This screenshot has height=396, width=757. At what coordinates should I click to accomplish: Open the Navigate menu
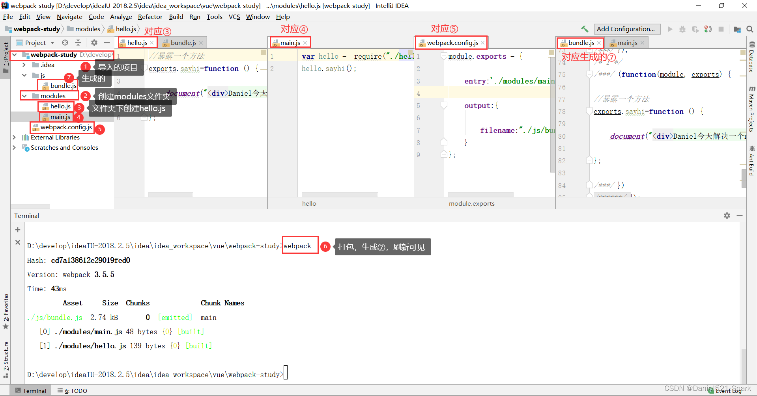coord(69,17)
